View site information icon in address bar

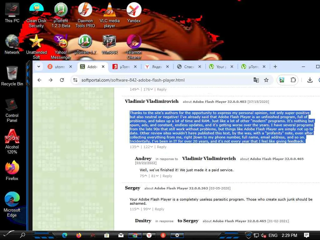point(75,80)
